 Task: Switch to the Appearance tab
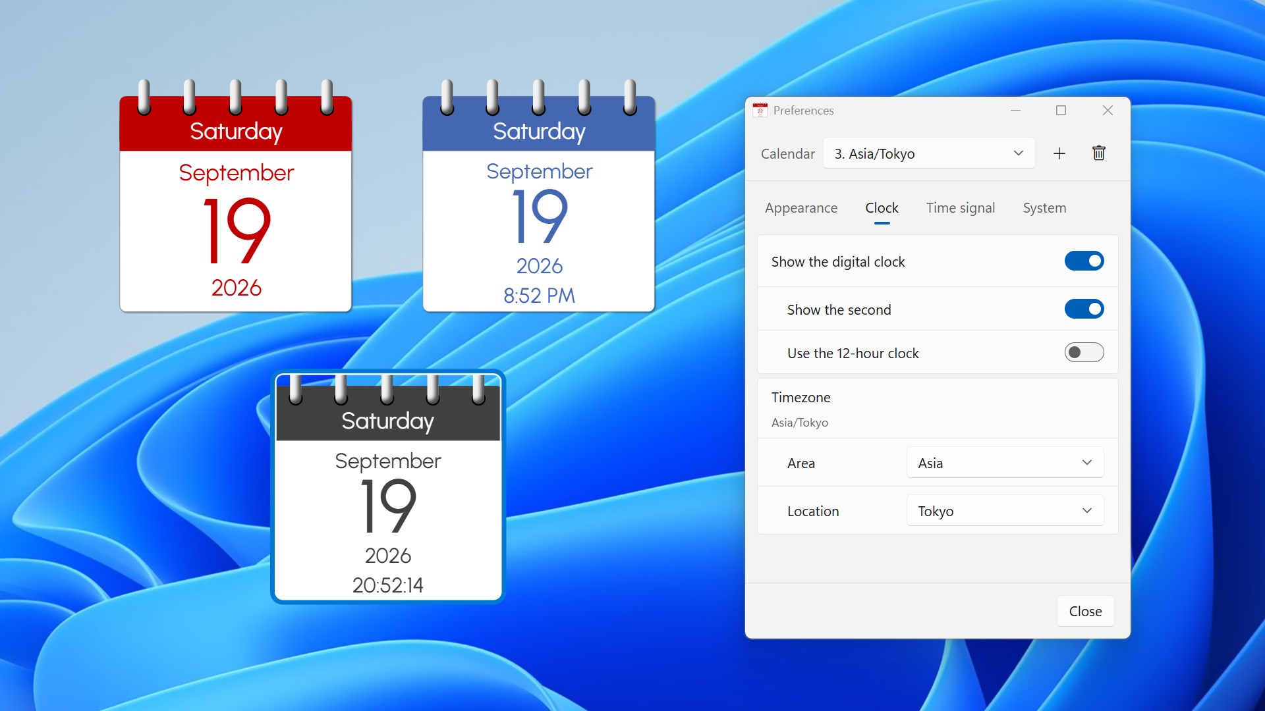click(x=801, y=208)
